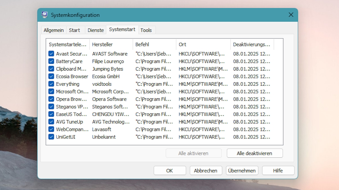Viewport: 339px width, 190px height.
Task: Click the Systemkonfiguration title bar icon
Action: (45, 15)
